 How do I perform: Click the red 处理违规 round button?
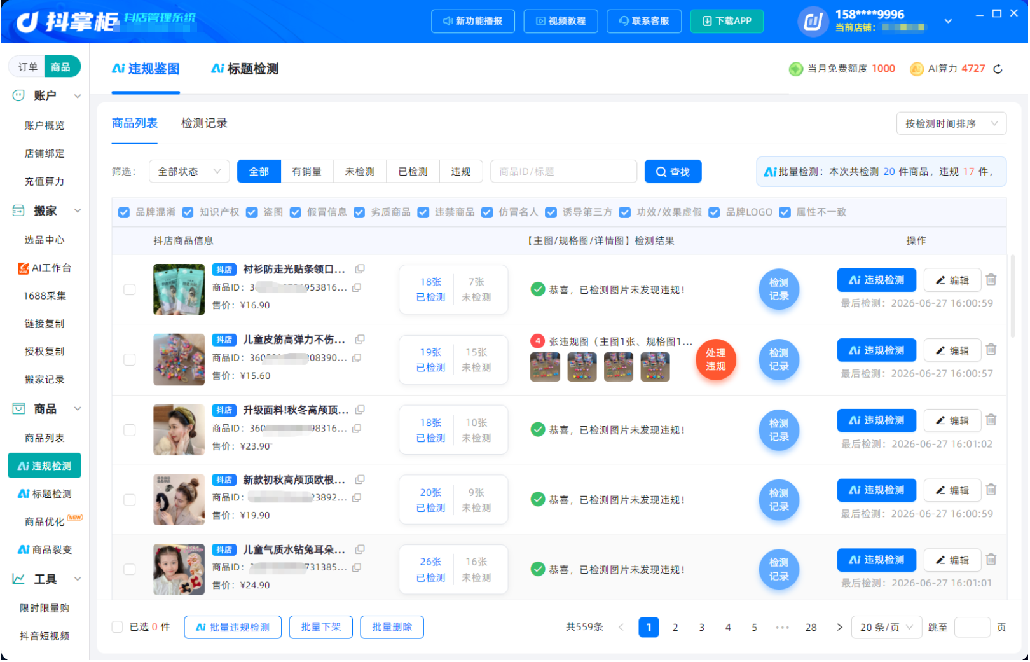pos(717,360)
